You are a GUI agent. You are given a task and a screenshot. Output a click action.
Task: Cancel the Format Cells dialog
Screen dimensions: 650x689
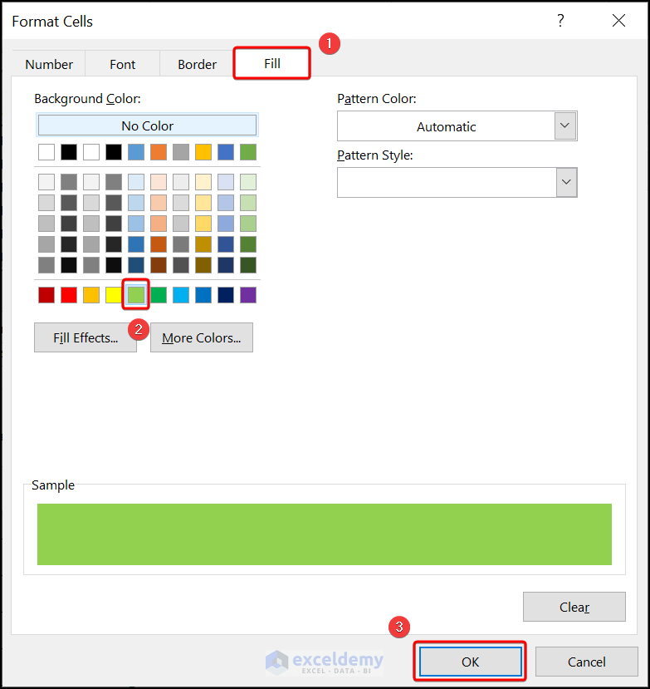(x=586, y=662)
